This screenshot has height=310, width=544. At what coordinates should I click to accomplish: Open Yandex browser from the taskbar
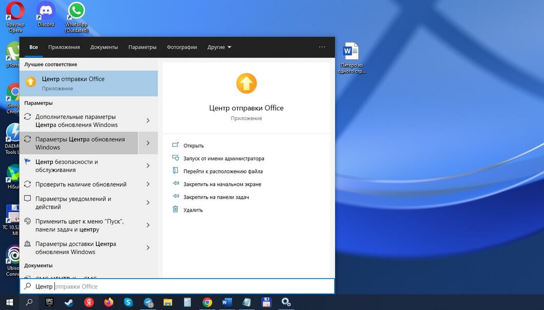[x=89, y=302]
